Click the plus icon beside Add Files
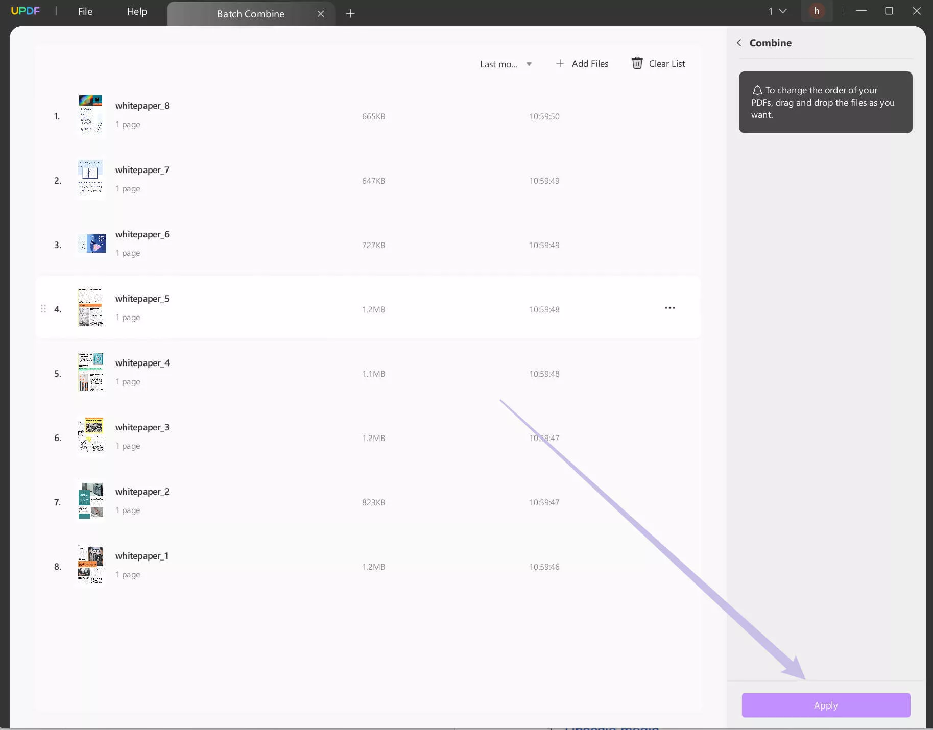The image size is (933, 730). pos(560,63)
